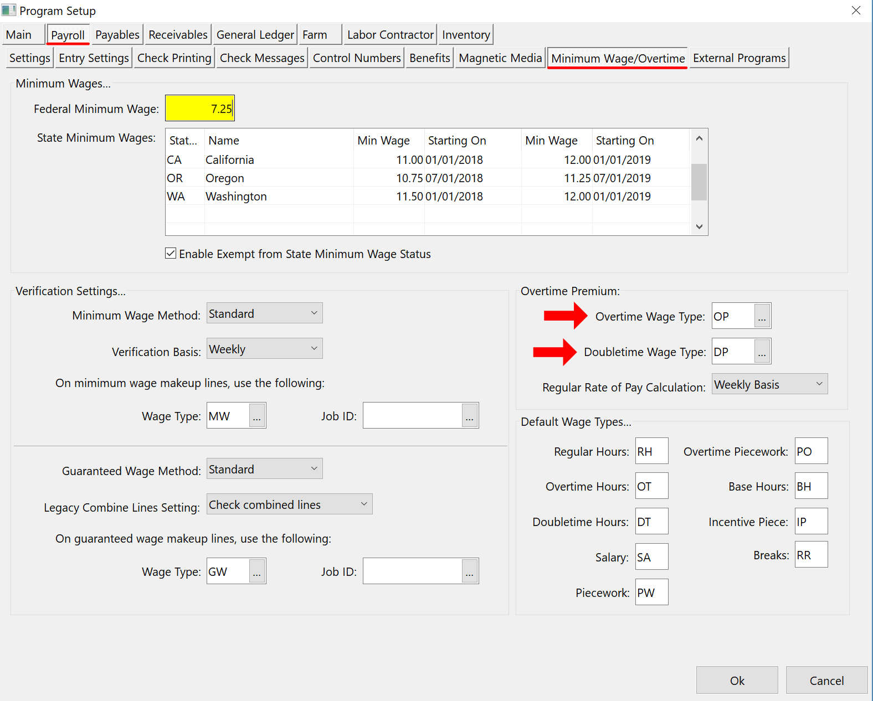Expand the Regular Rate of Pay Calculation dropdown
Screen dimensions: 873x701
(769, 385)
